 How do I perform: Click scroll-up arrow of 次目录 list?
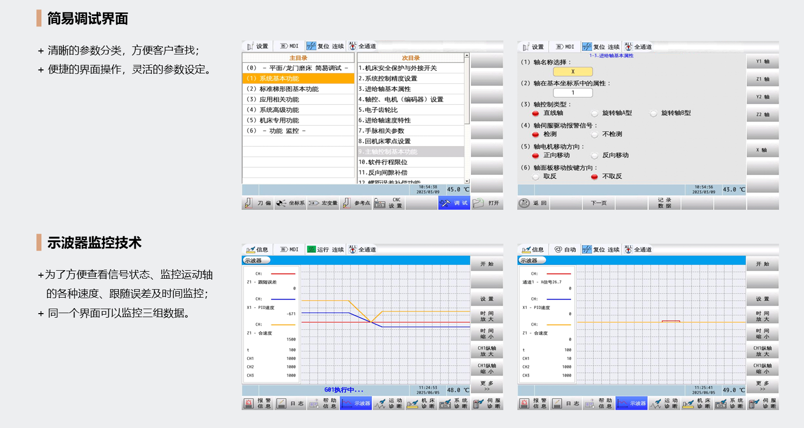click(x=467, y=55)
